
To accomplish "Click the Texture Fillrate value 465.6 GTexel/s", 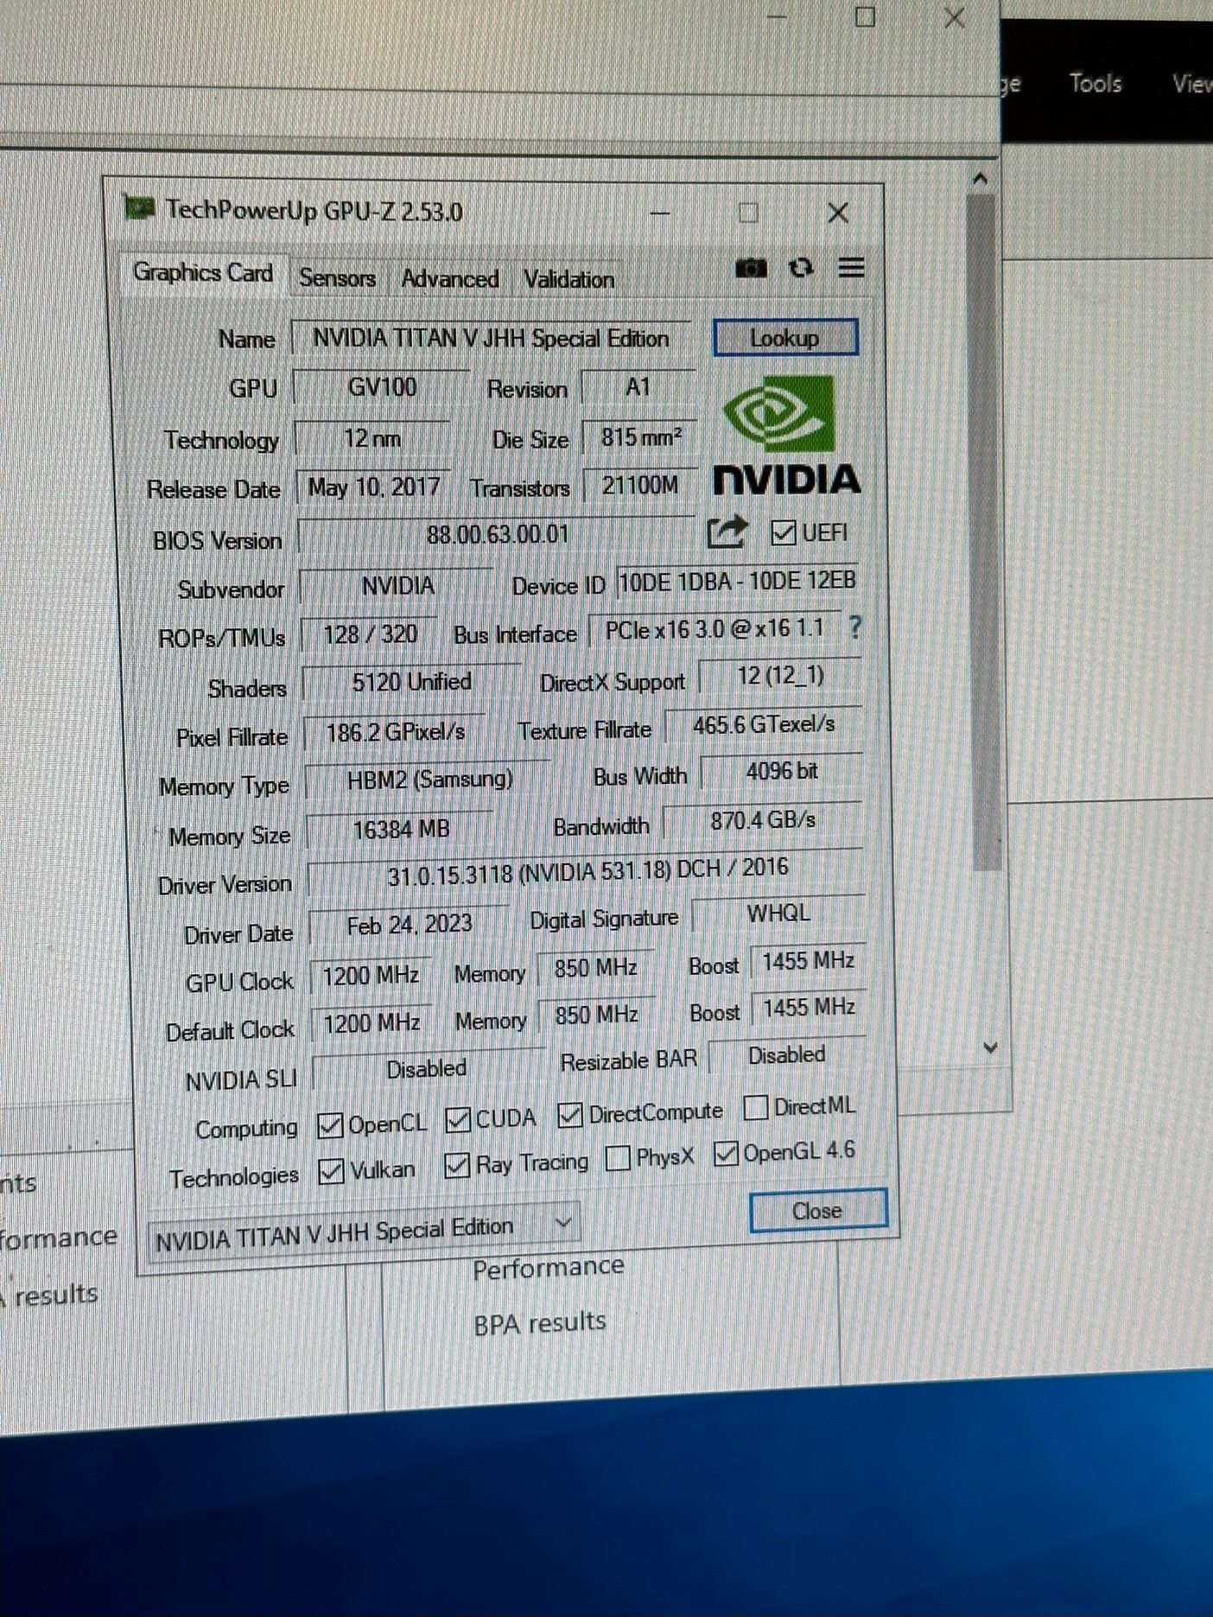I will click(x=764, y=725).
